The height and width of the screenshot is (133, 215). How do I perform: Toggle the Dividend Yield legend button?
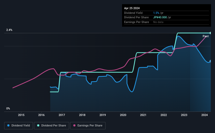pos(19,126)
